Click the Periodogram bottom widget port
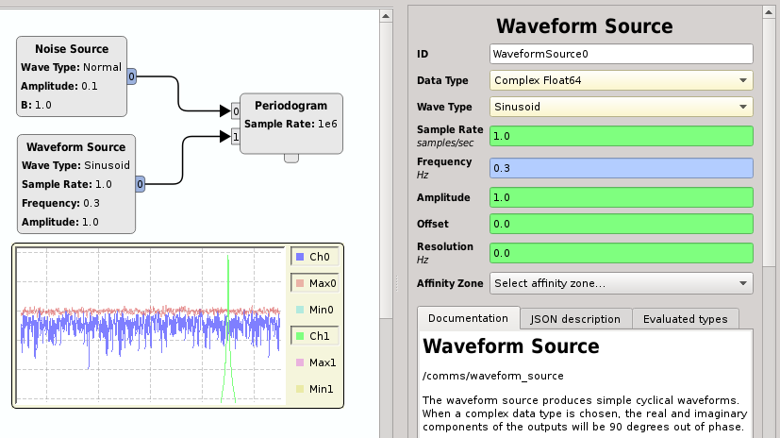 pyautogui.click(x=290, y=158)
